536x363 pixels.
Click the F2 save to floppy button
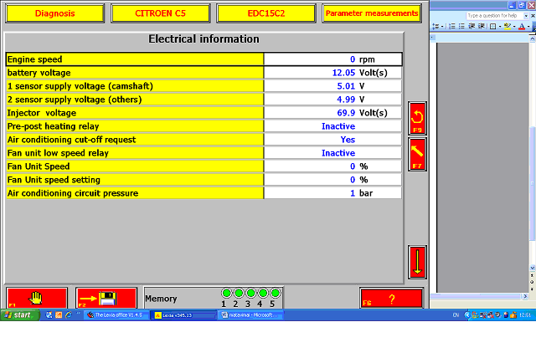pos(106,298)
